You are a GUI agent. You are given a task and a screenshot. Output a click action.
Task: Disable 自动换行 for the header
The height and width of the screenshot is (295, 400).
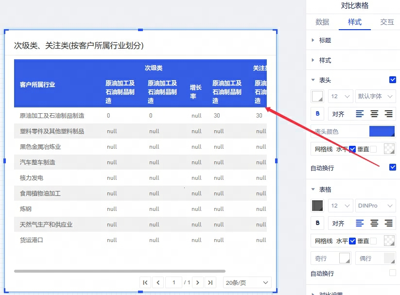click(393, 167)
